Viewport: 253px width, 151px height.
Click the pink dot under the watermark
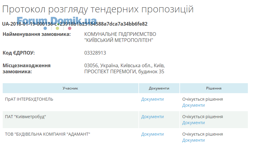tap(70, 28)
